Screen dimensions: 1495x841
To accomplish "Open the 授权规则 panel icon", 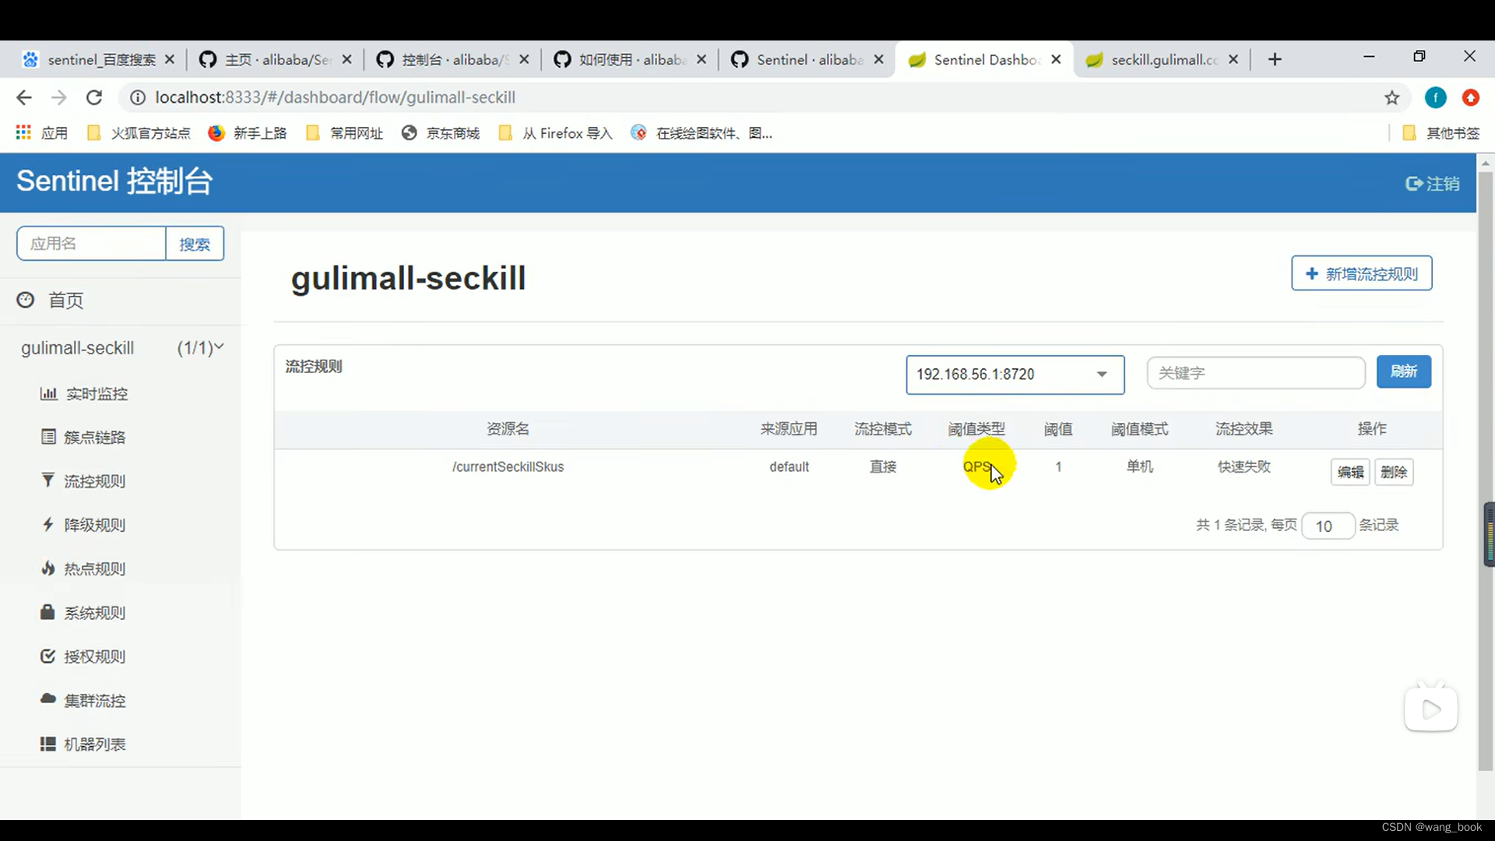I will (47, 656).
